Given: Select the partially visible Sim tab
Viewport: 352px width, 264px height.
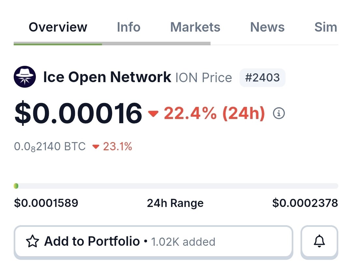Looking at the screenshot, I should click(x=325, y=27).
